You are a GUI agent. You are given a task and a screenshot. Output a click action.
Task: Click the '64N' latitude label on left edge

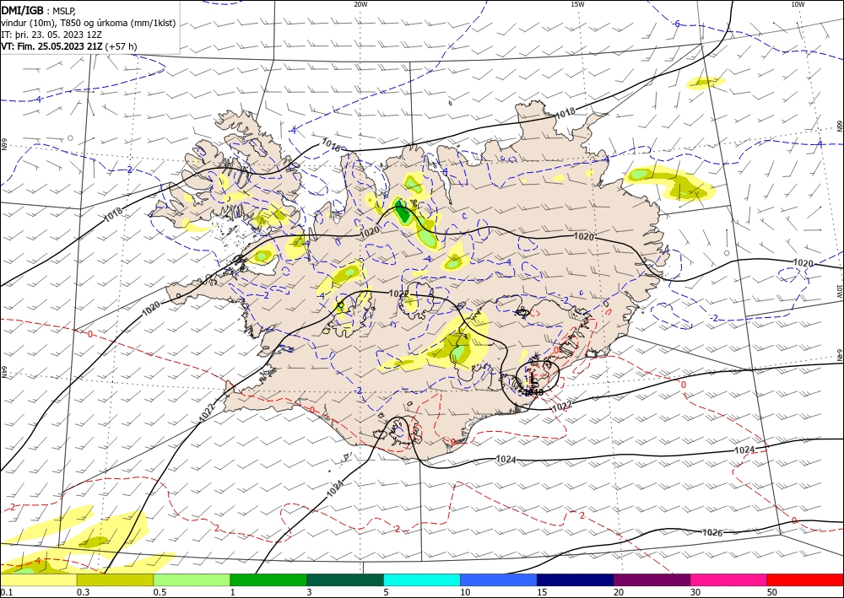(x=3, y=373)
